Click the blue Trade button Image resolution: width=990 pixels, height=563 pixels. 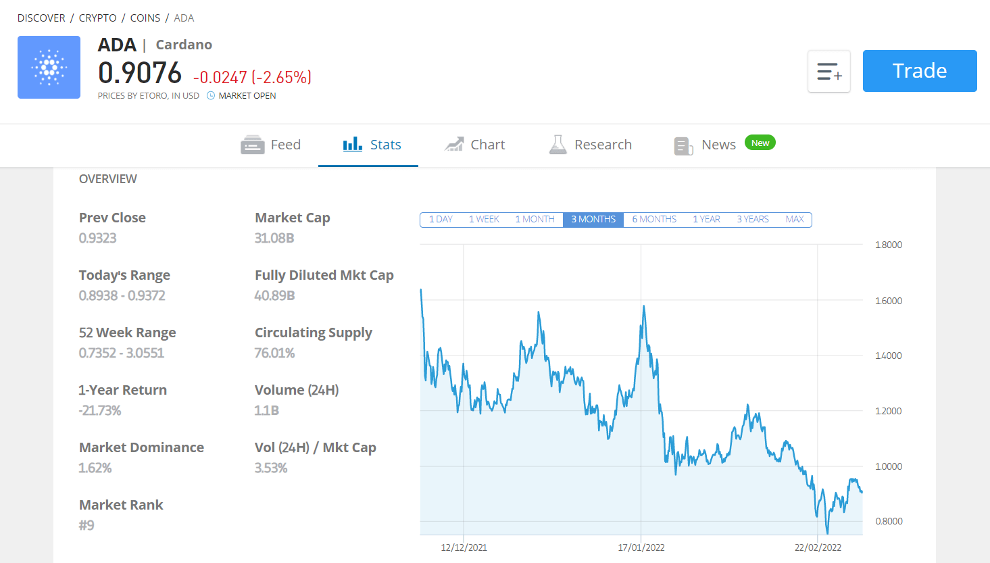pyautogui.click(x=920, y=71)
